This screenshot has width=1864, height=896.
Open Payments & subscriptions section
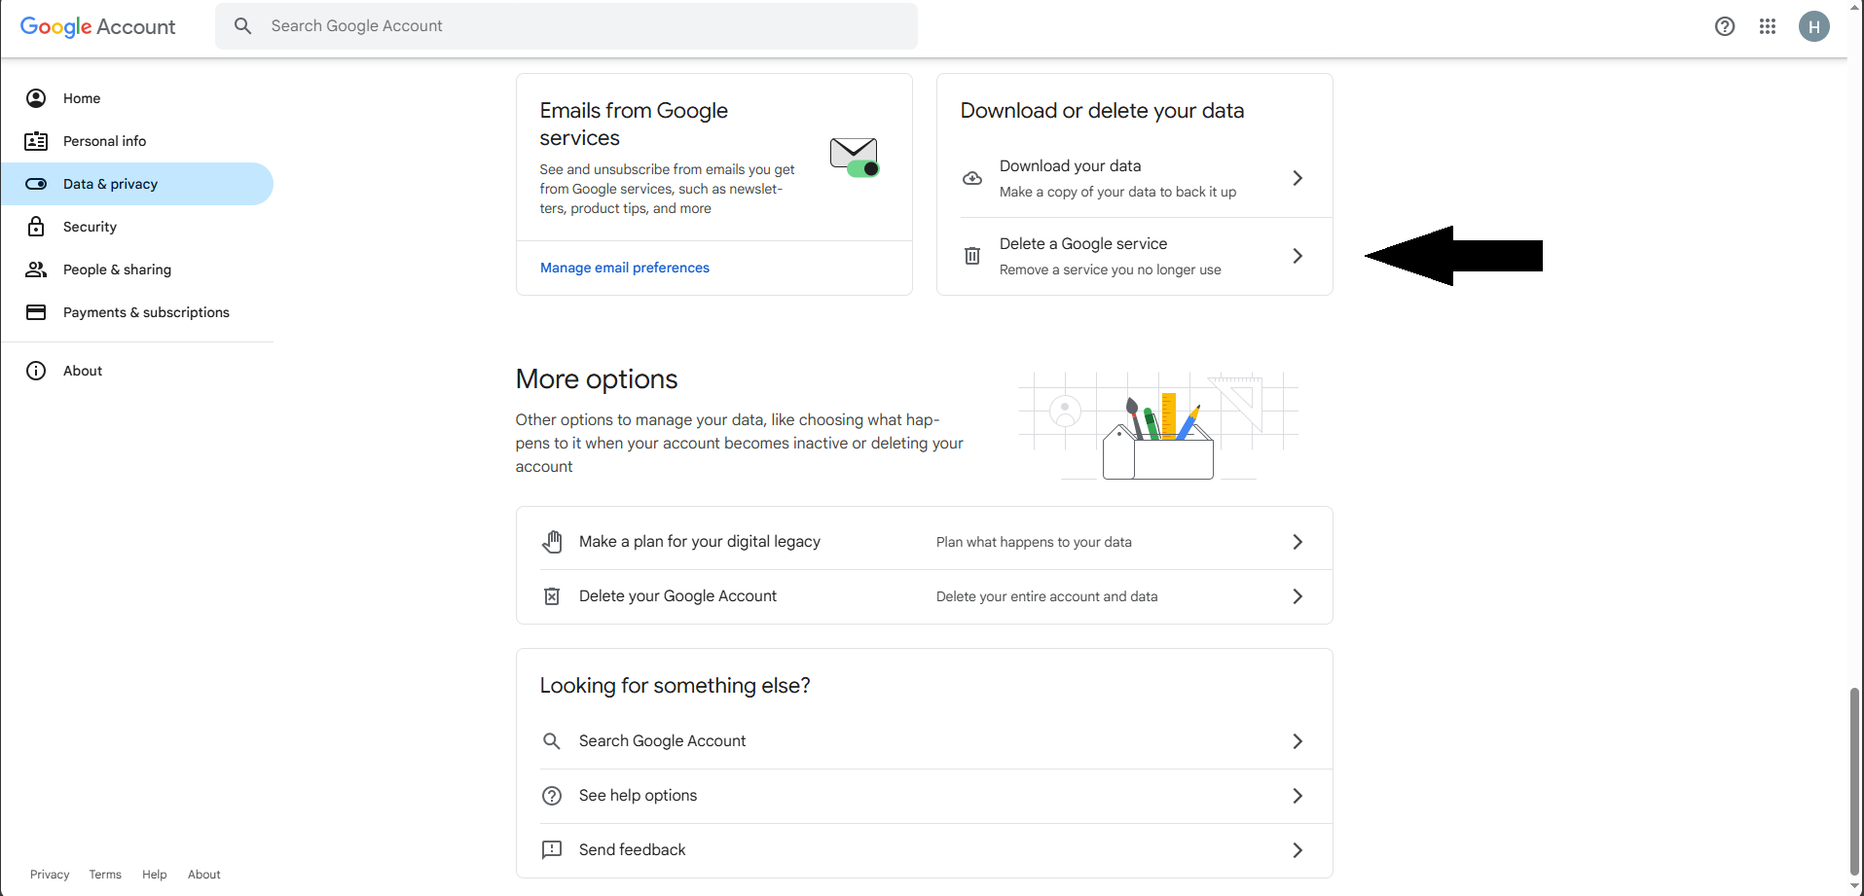(137, 312)
